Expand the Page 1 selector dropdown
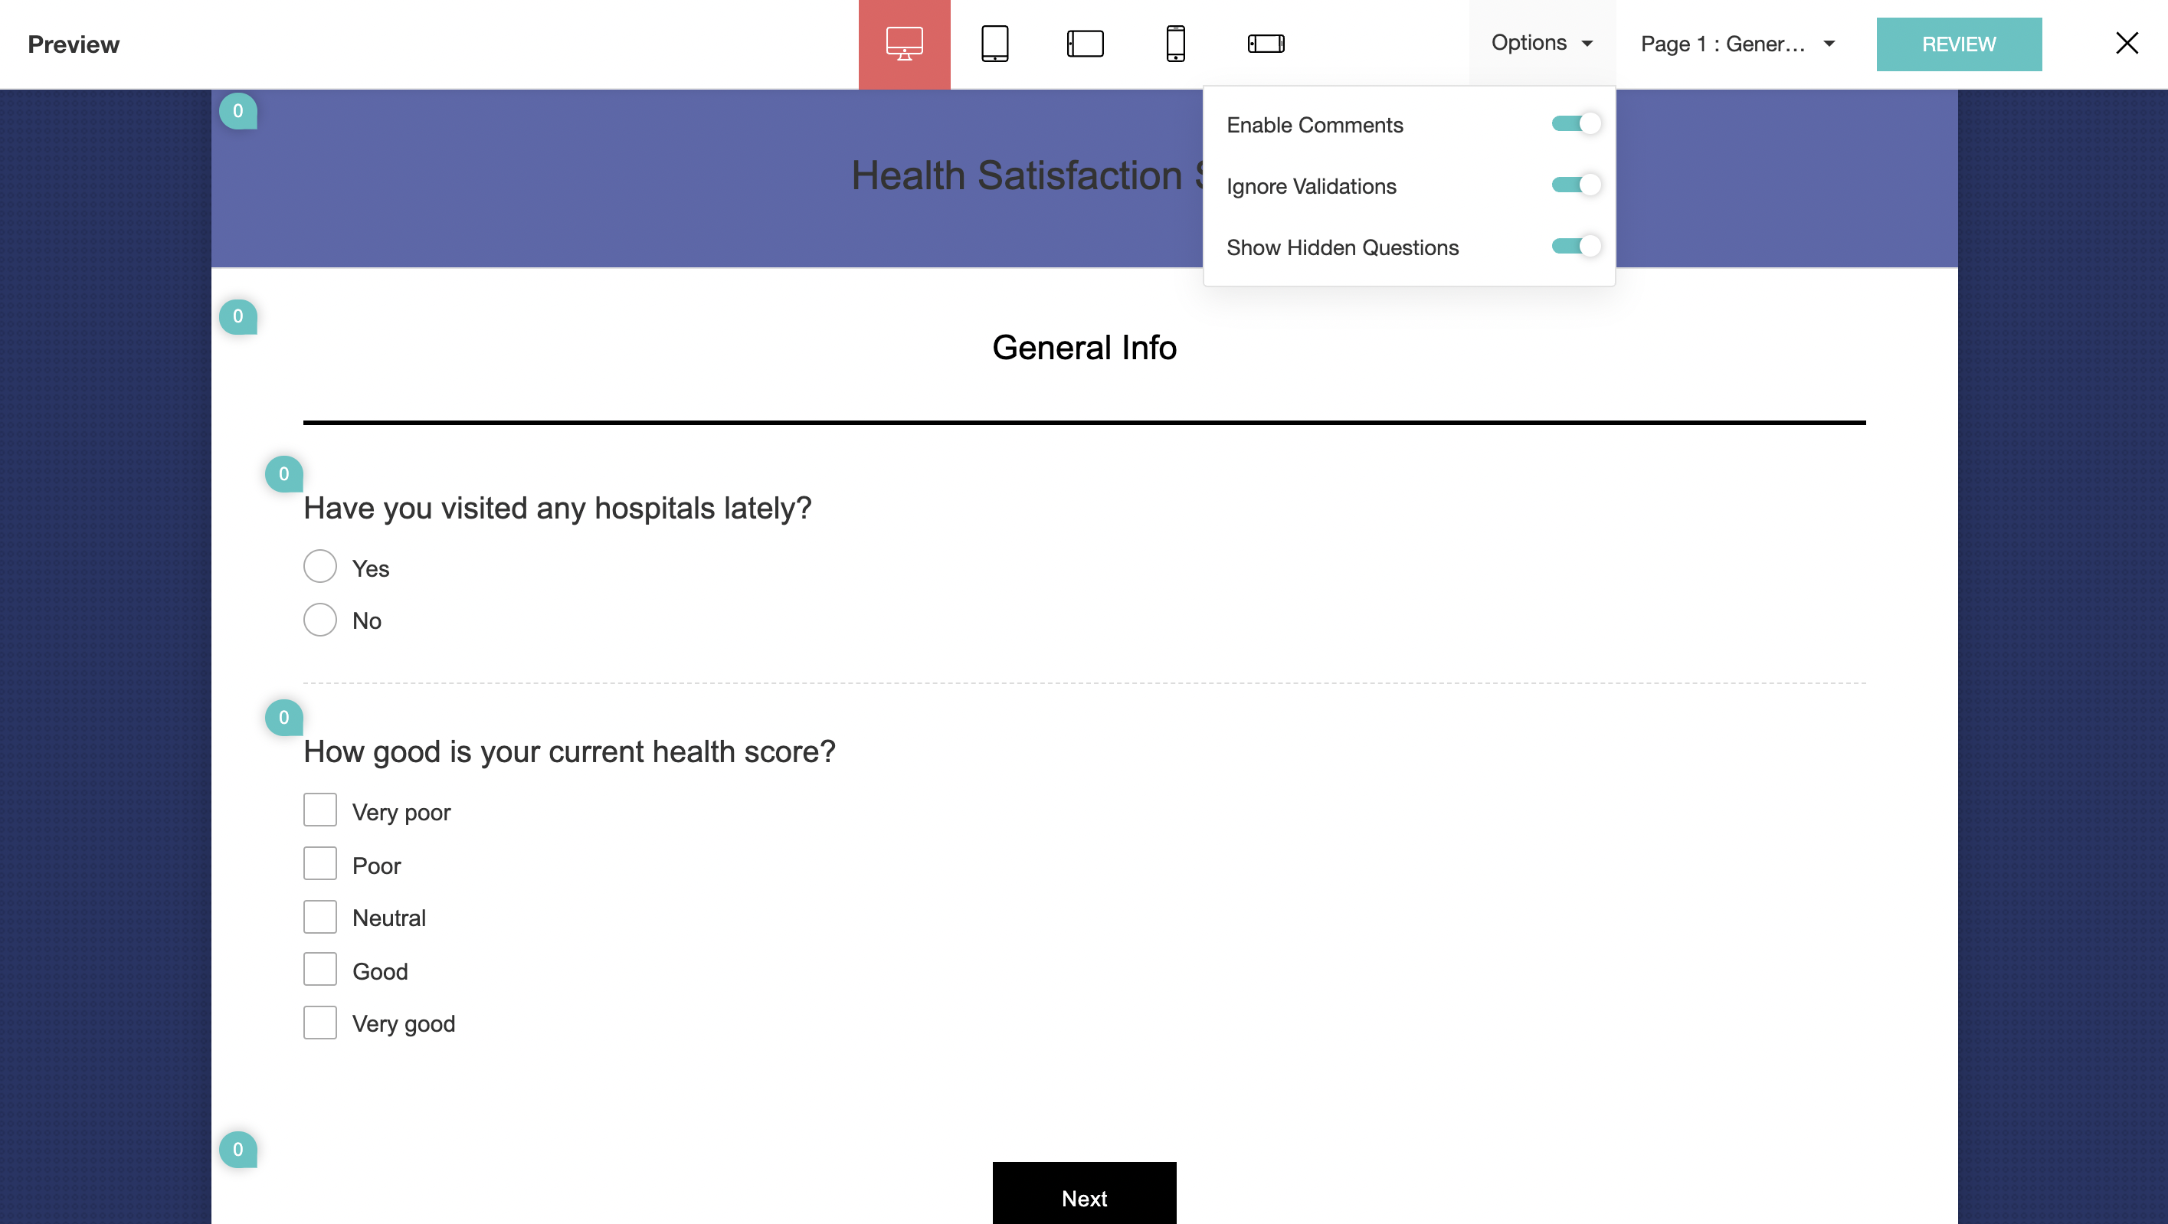This screenshot has width=2168, height=1224. click(x=1737, y=44)
